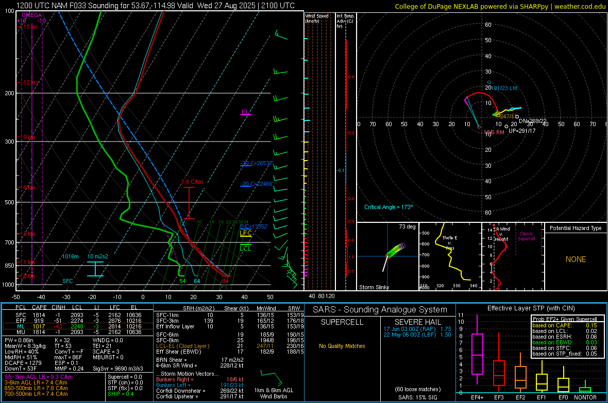Click the yellow LFC marker label
608x403 pixels.
click(245, 233)
